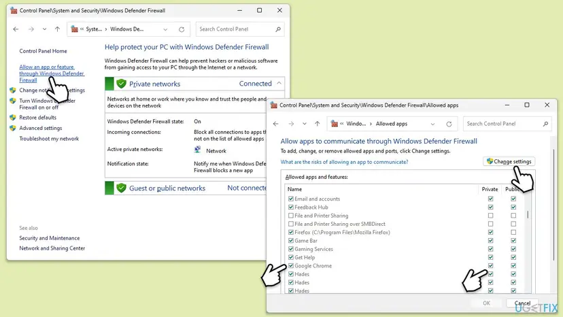Click the shield beside Turn Windows Defender Firewall on or off
Image resolution: width=563 pixels, height=317 pixels.
tap(13, 101)
